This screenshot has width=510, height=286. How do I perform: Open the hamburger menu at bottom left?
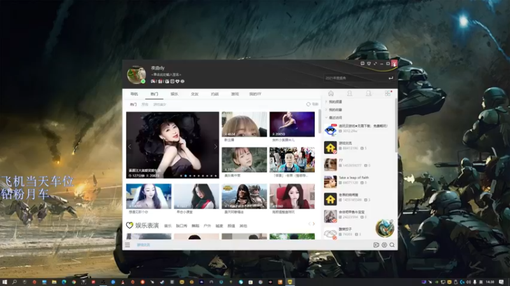pyautogui.click(x=127, y=245)
